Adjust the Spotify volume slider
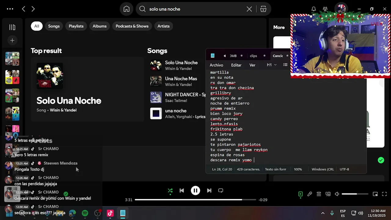The width and height of the screenshot is (391, 220). [355, 194]
